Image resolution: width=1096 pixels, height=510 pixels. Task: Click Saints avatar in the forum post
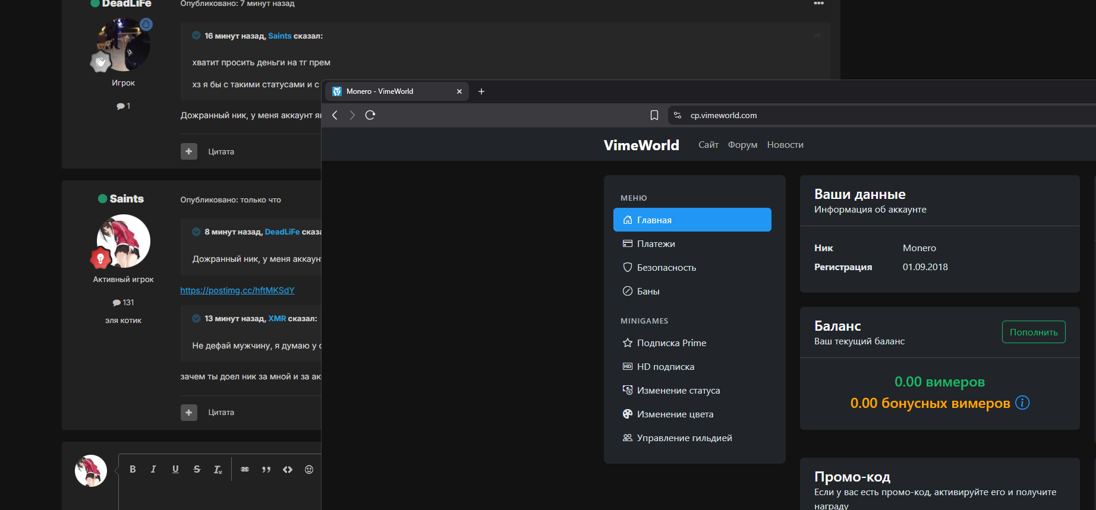pos(124,241)
